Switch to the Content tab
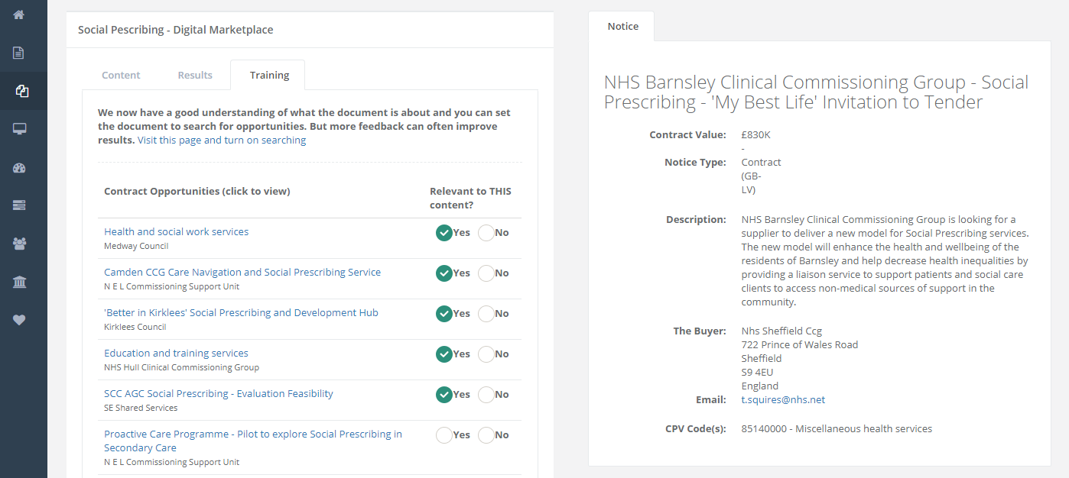Screen dimensions: 1069x478 click(121, 75)
